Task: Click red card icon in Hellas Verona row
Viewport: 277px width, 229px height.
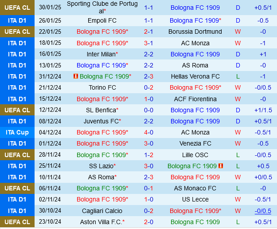Action: click(x=75, y=76)
